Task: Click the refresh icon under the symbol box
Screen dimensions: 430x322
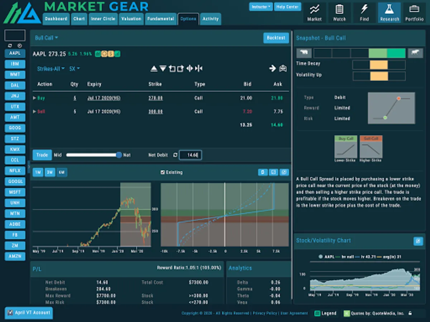Action: point(10,46)
